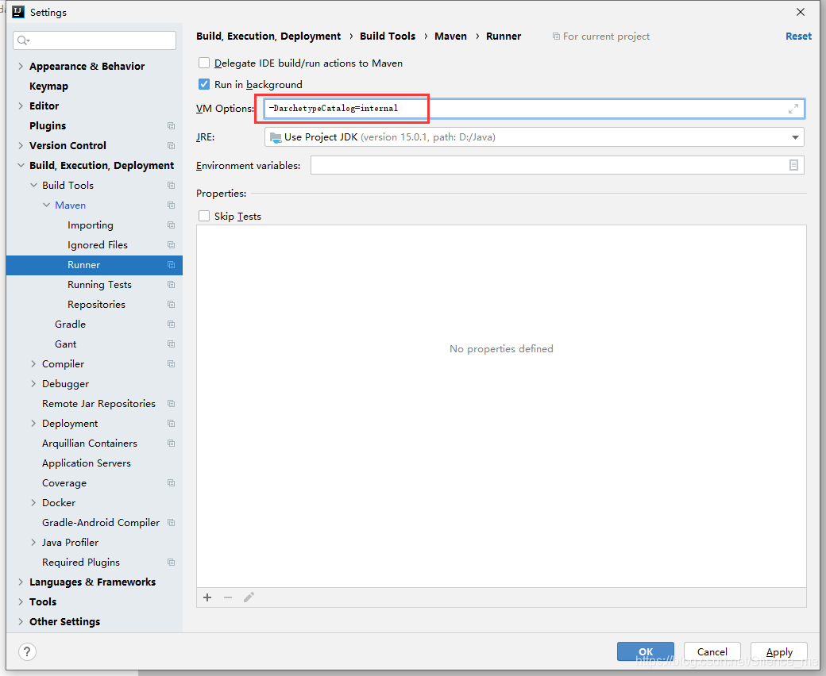Click project-level icon beside Remote Jar Repositories
Image resolution: width=826 pixels, height=676 pixels.
point(172,404)
